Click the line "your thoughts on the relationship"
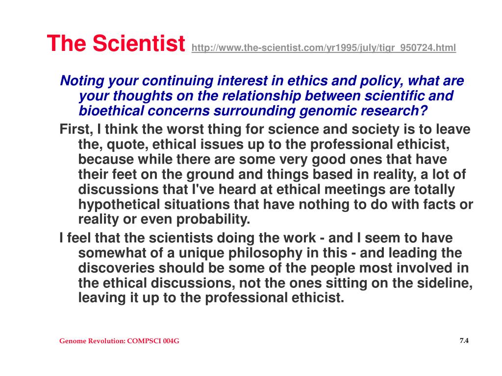Screen dimensions: 502x376 (266, 95)
